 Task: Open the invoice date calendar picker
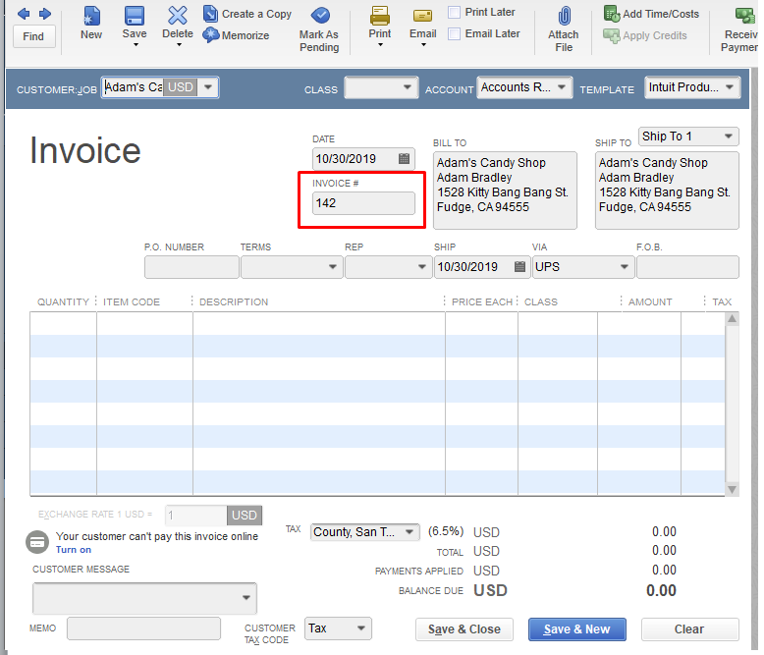pyautogui.click(x=405, y=158)
